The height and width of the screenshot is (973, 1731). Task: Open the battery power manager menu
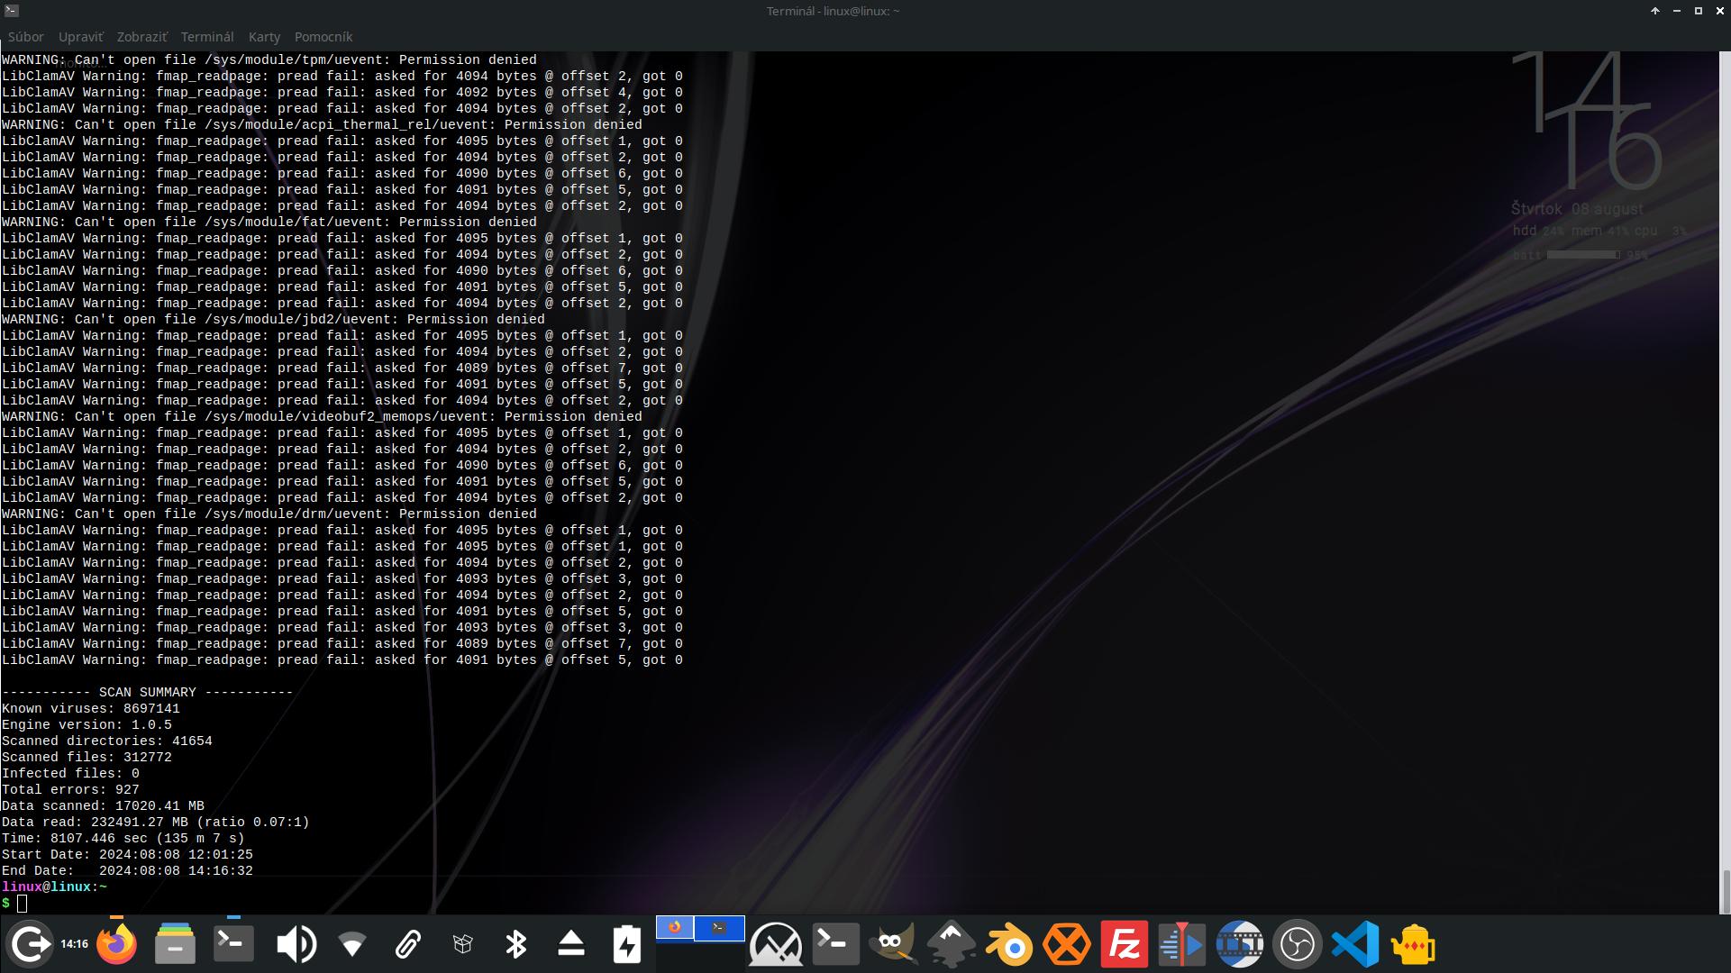tap(626, 944)
